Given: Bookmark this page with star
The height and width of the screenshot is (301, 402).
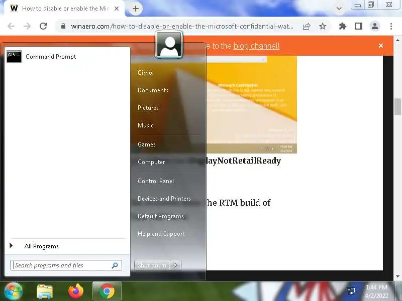Looking at the screenshot, I should tap(323, 26).
